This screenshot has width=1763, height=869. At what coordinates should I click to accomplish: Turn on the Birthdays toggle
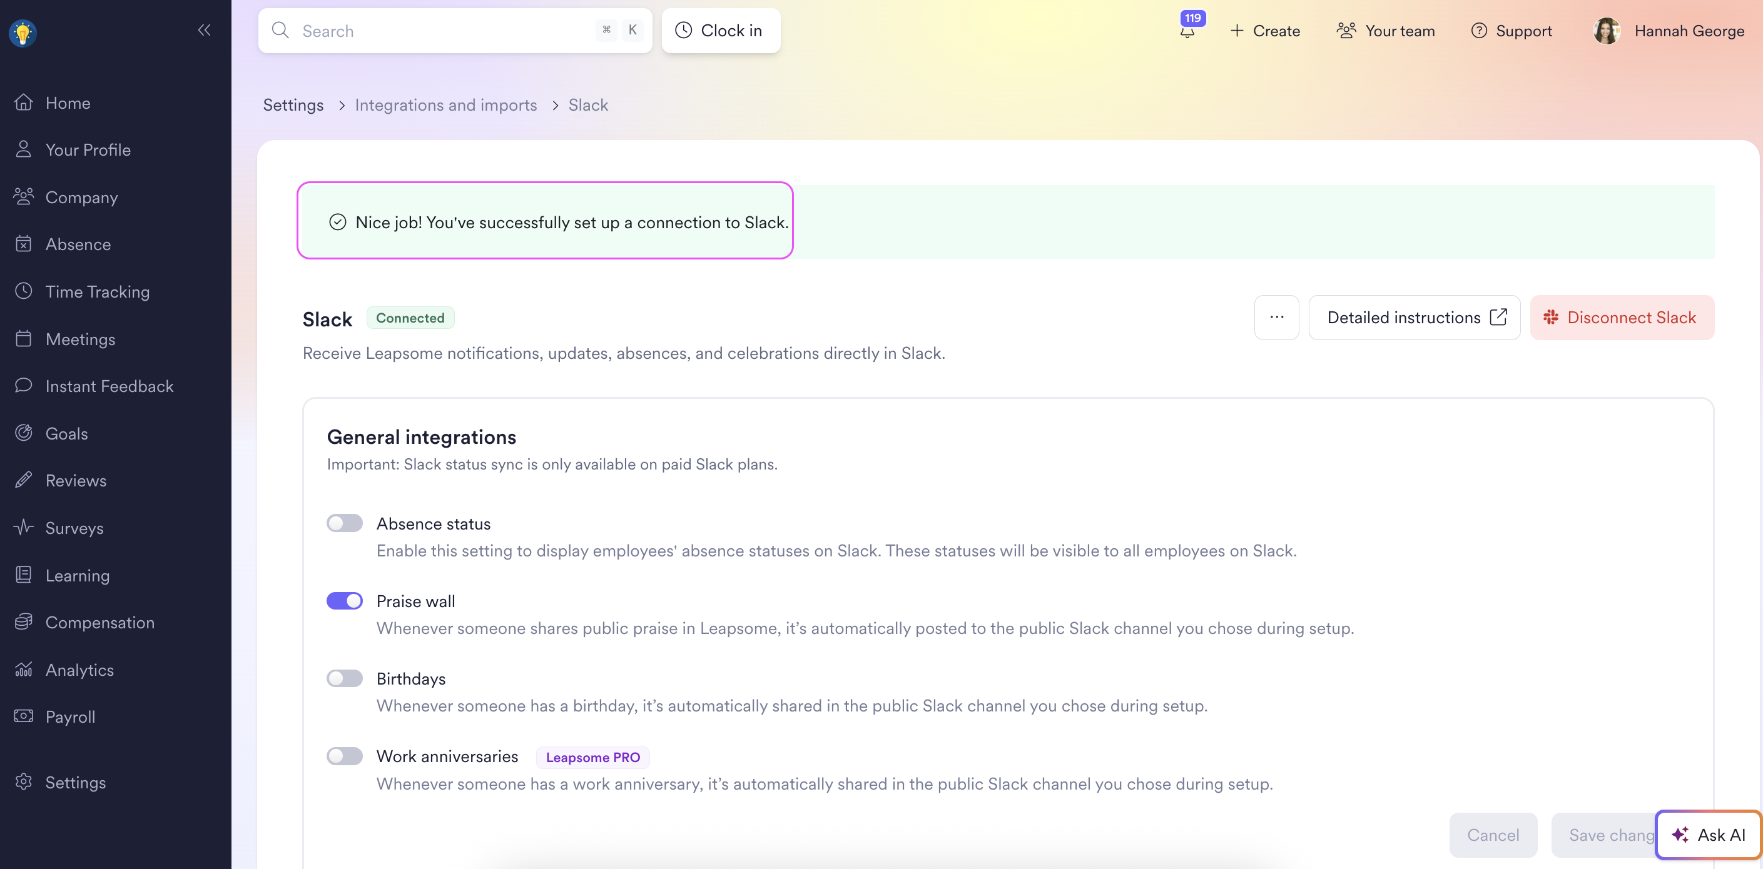click(344, 678)
